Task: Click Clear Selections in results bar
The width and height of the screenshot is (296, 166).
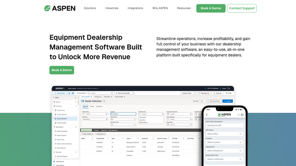Action: [113, 130]
